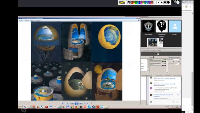Delete the image with the red X
Viewport: 200px width, 113px height.
click(x=92, y=103)
